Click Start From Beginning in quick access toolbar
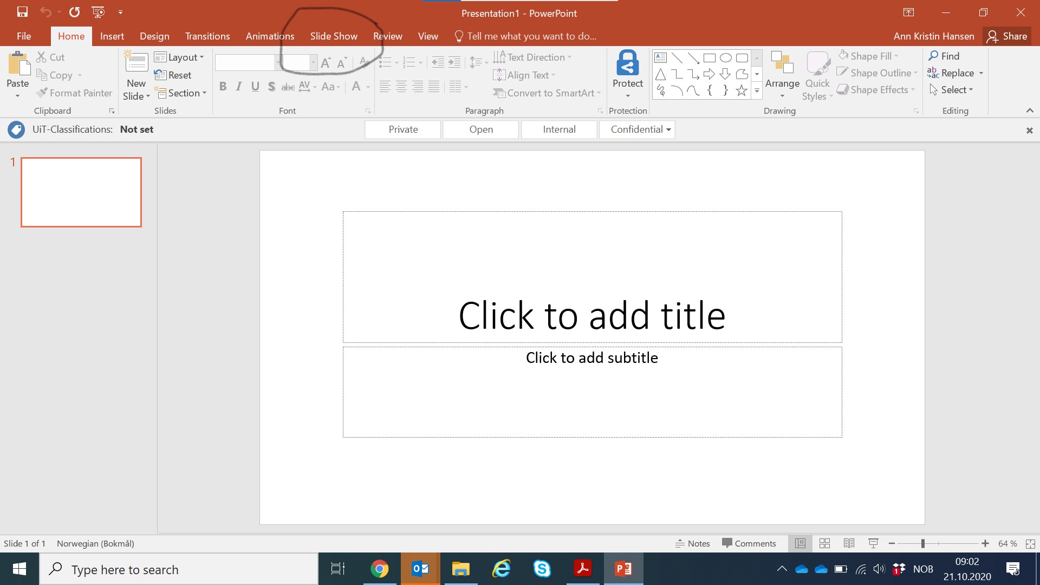This screenshot has width=1040, height=585. pyautogui.click(x=98, y=12)
